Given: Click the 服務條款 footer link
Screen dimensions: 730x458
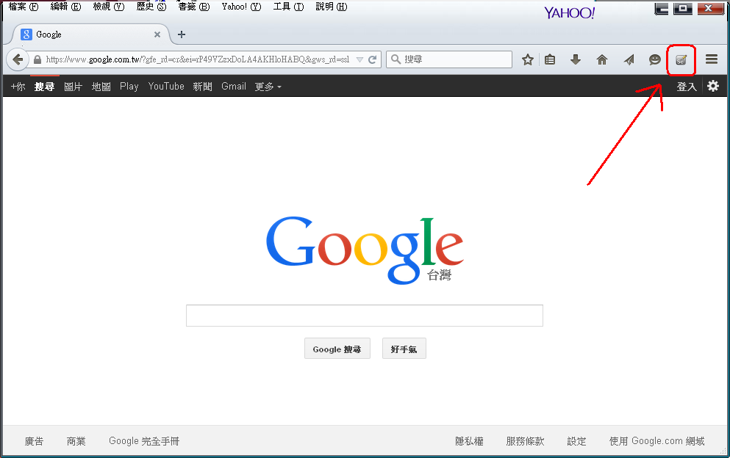Looking at the screenshot, I should tap(525, 441).
